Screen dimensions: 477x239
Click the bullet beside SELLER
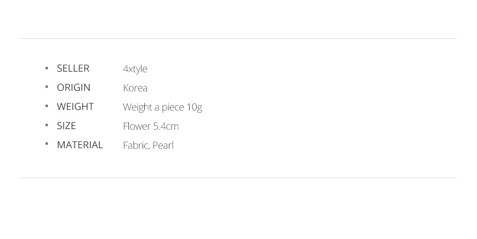pyautogui.click(x=46, y=68)
